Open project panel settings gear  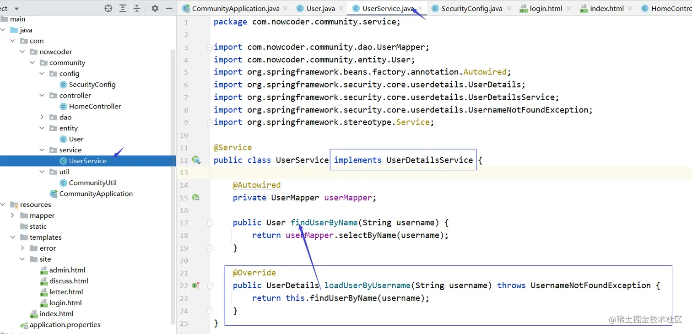155,8
